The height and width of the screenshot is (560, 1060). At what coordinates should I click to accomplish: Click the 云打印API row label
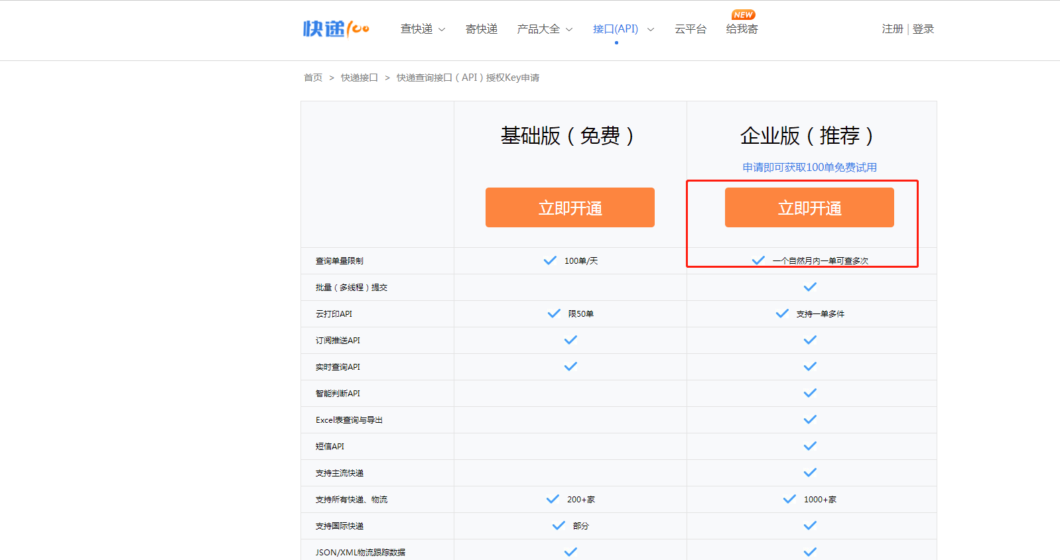[x=334, y=314]
